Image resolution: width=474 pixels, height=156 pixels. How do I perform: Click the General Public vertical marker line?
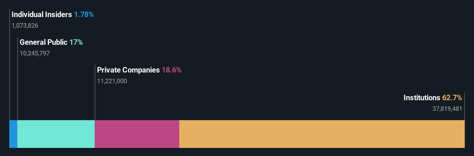coord(18,79)
